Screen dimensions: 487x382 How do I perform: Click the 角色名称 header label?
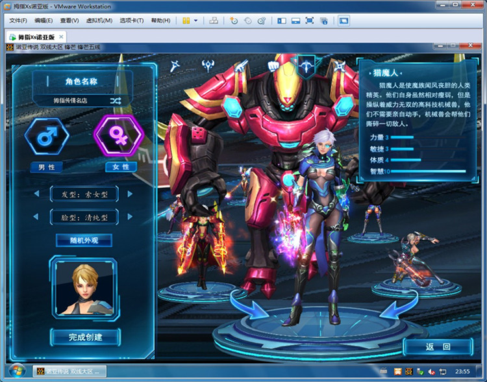(81, 81)
